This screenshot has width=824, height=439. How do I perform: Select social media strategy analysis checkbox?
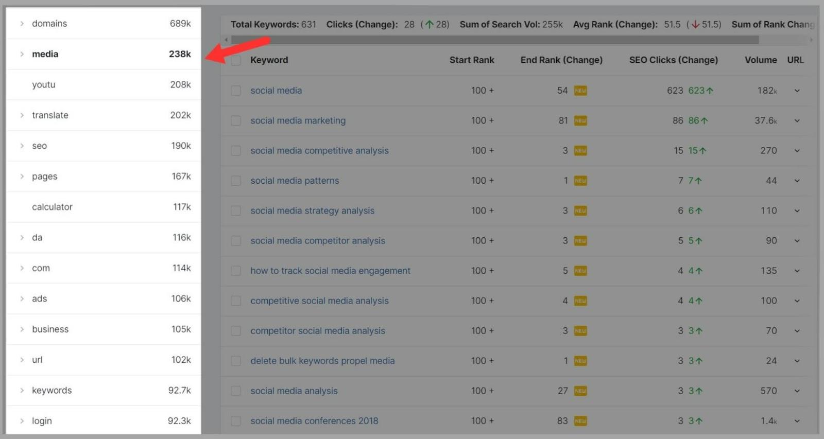click(x=236, y=210)
